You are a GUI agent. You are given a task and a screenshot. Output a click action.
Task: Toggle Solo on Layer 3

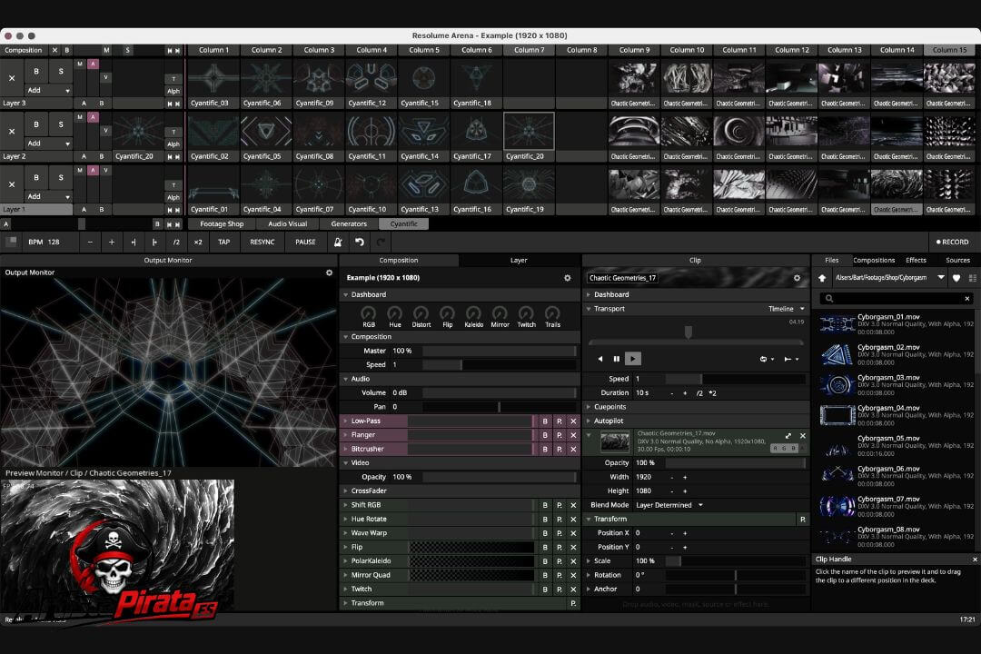pyautogui.click(x=61, y=72)
